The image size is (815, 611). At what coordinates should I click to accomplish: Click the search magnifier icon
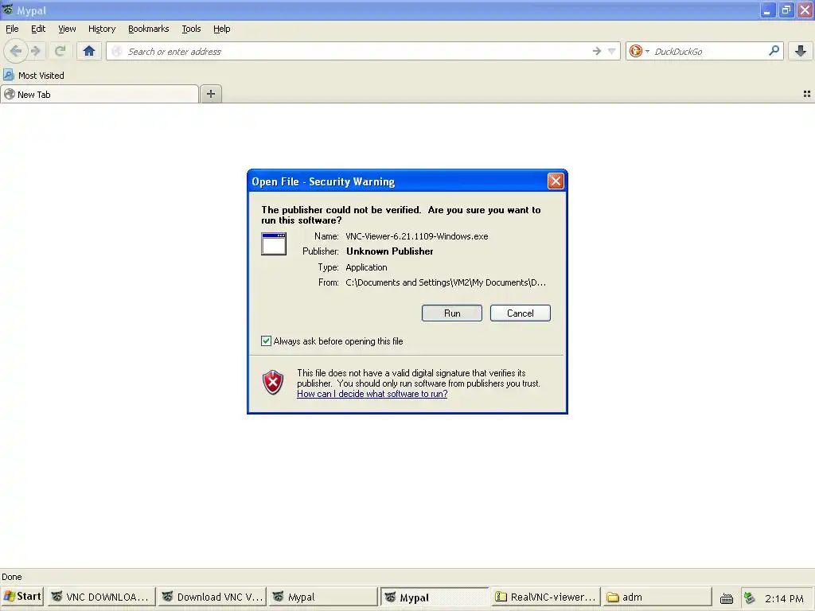(774, 50)
